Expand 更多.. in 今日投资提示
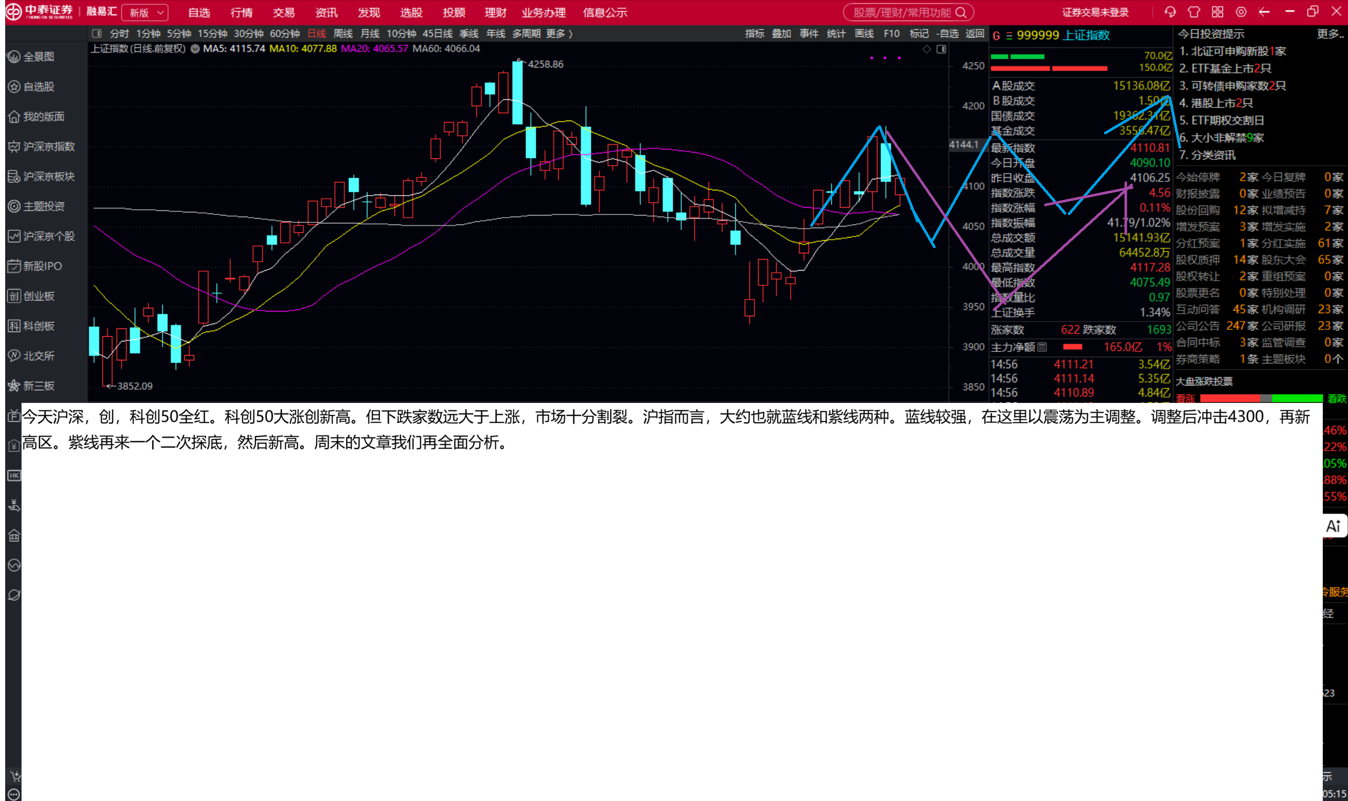Screen dimensions: 1348x801 [x=1330, y=34]
